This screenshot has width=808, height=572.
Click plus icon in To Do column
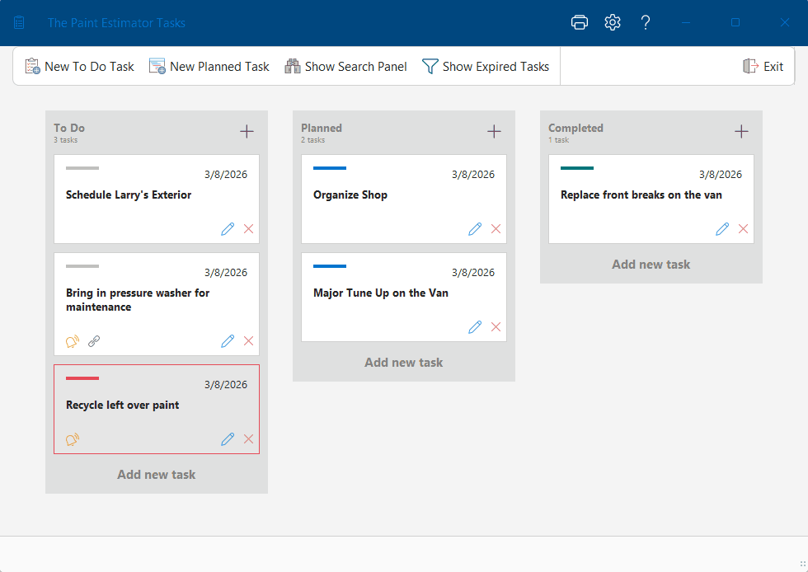[x=247, y=131]
